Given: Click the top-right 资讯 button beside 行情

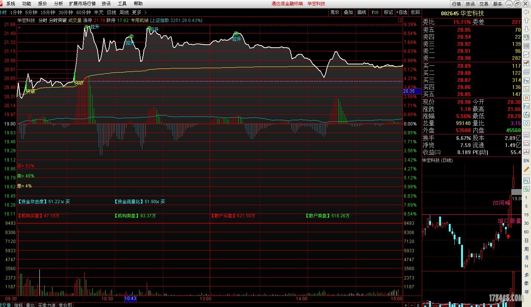Looking at the screenshot, I should pos(470,4).
